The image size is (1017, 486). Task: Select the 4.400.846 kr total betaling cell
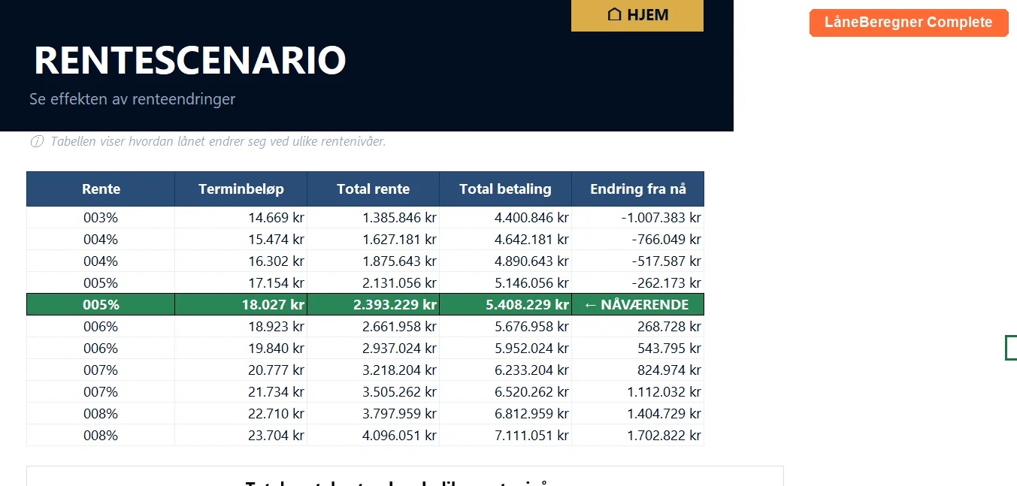tap(506, 218)
